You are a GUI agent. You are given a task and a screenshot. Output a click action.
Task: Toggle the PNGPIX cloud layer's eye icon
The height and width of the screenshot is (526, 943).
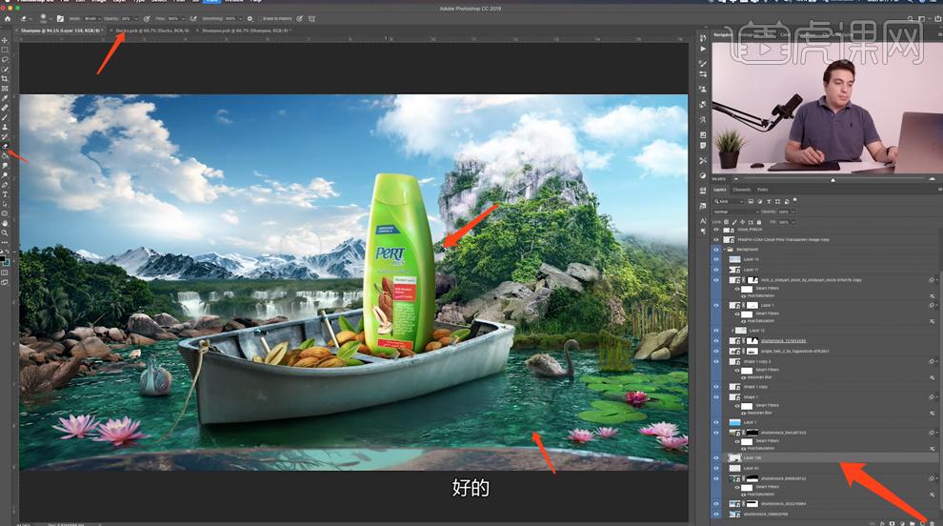(716, 239)
